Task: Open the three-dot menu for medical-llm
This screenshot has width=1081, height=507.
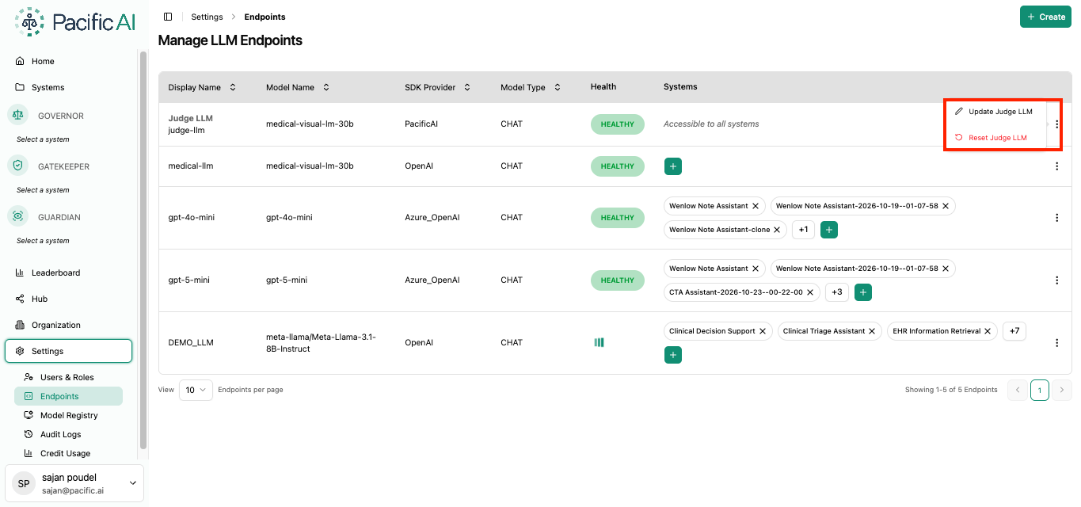Action: (x=1056, y=166)
